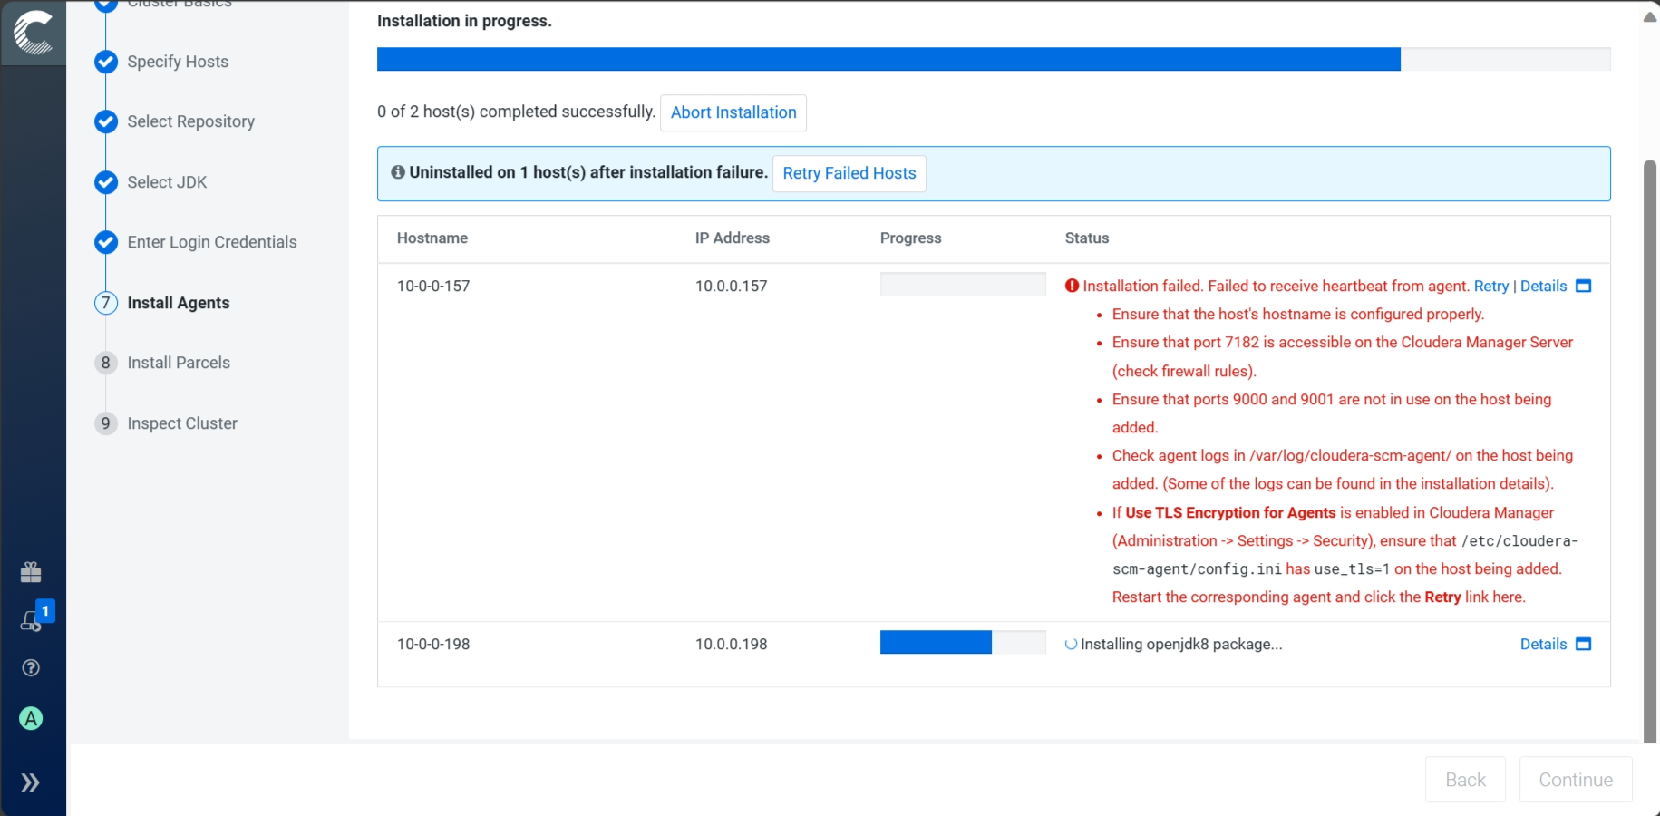
Task: Click step 8 circle for Install Parcels
Action: (106, 363)
